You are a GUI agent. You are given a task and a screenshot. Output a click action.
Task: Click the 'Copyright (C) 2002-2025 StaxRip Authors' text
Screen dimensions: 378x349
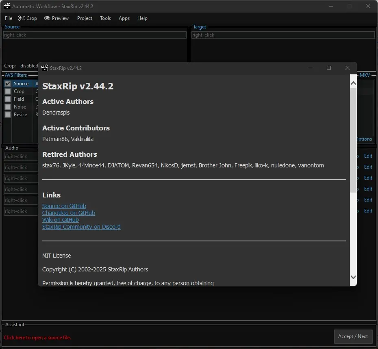click(95, 269)
